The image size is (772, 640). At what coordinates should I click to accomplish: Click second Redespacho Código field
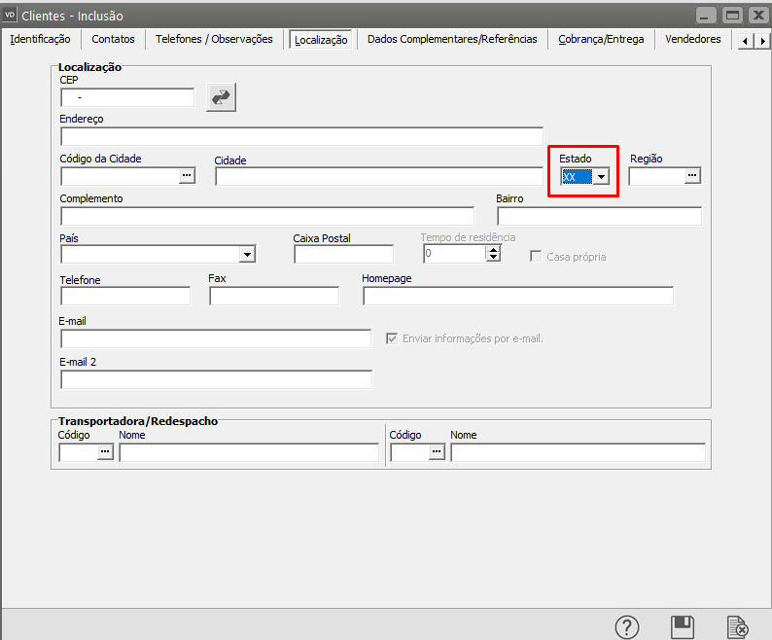coord(410,452)
